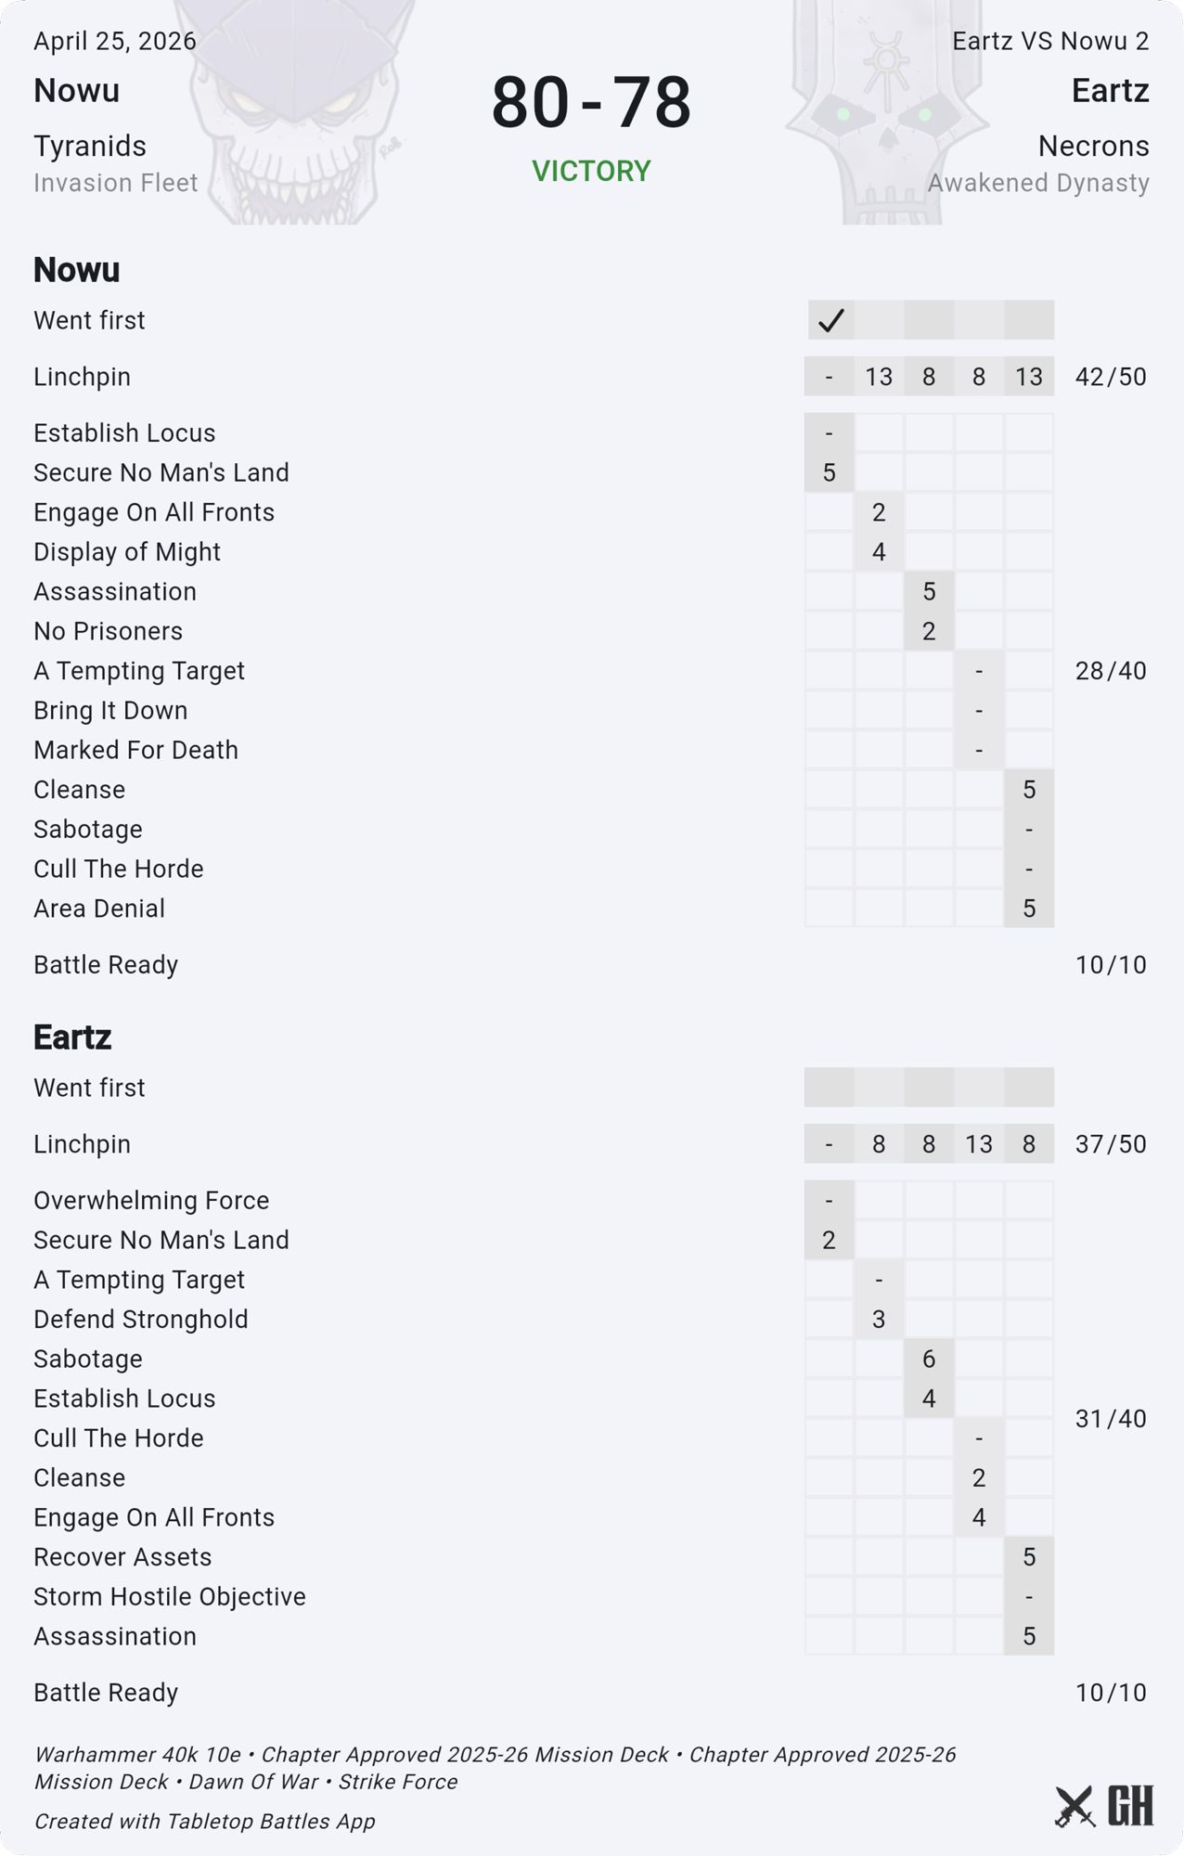Open the Nowu section heading
Viewport: 1184px width, 1856px height.
click(77, 269)
